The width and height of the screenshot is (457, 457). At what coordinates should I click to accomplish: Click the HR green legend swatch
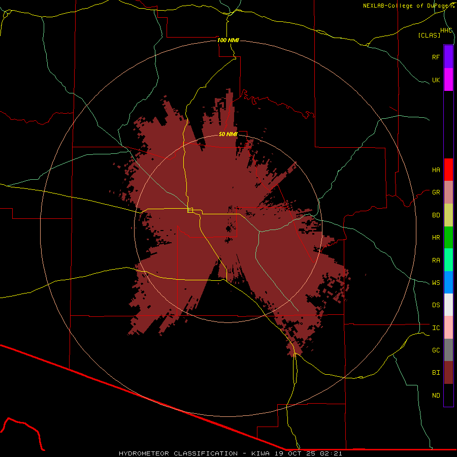448,238
